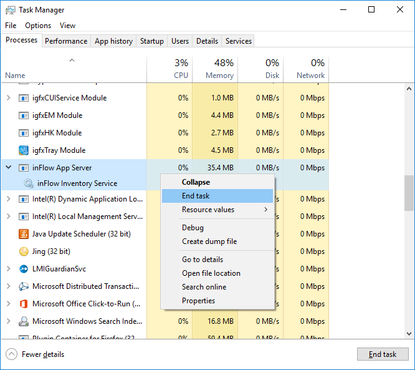Select the Java Update Scheduler (32 bit) row
415x370 pixels.
pos(165,234)
